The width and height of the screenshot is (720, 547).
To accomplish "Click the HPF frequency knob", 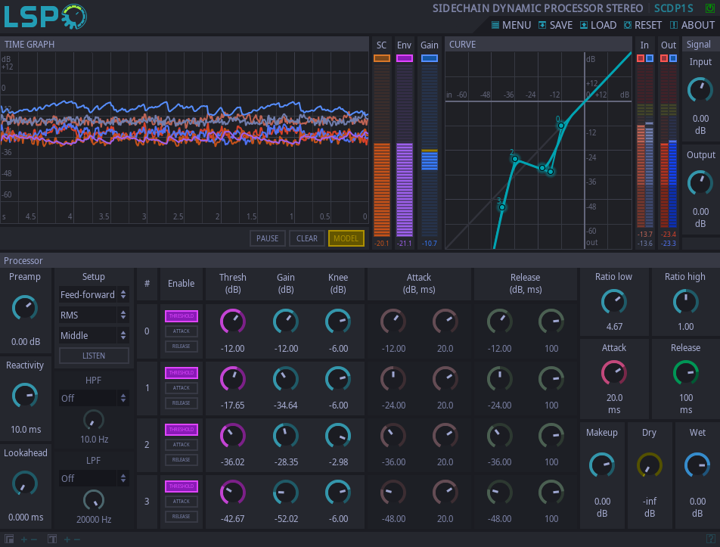I will pos(94,420).
